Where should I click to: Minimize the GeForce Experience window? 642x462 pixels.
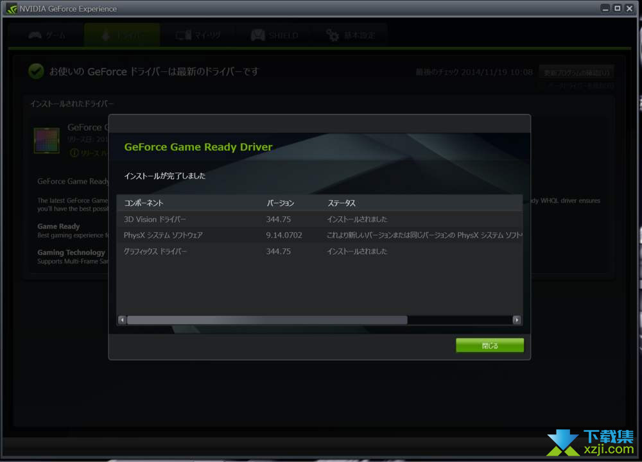click(x=605, y=8)
